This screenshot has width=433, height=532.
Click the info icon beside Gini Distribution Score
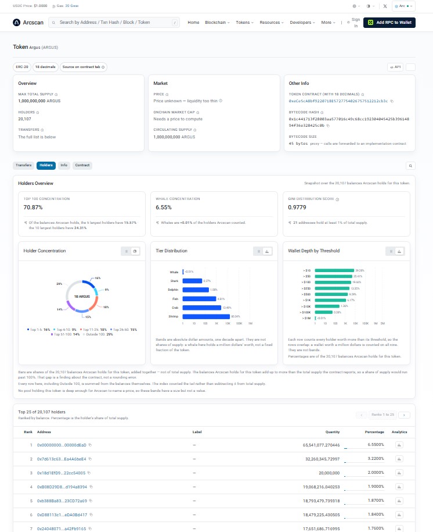coord(337,199)
